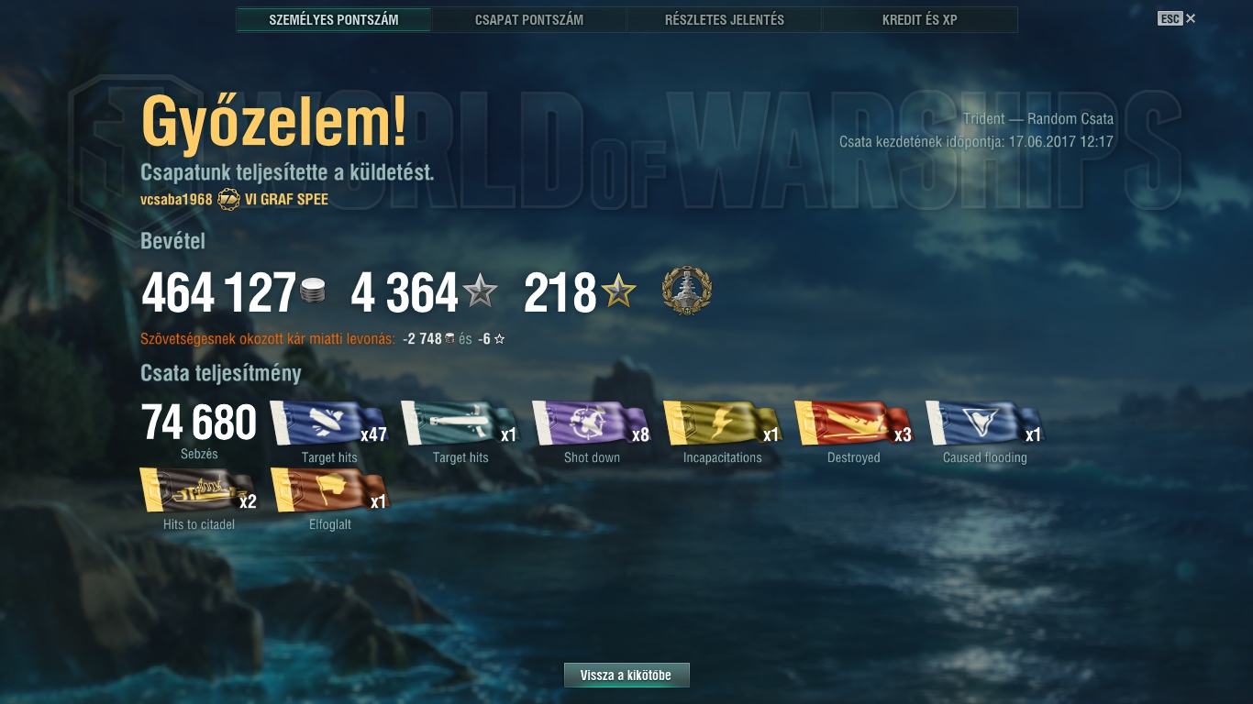Viewport: 1253px width, 704px height.
Task: Click the Graf Spee ship class icon
Action: (x=228, y=200)
